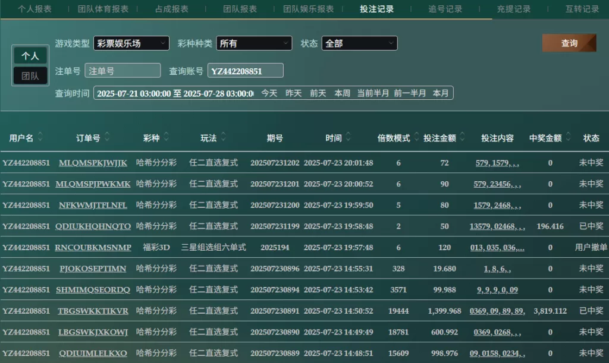Open order SHMIMQSEORDQ details
This screenshot has height=363, width=609.
93,290
